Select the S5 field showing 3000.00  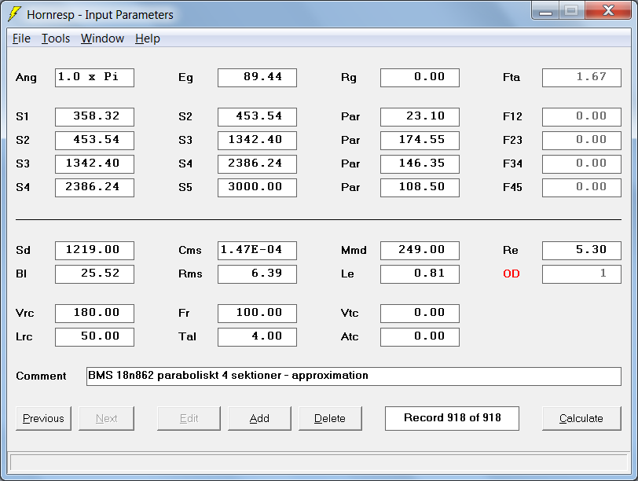coord(257,188)
